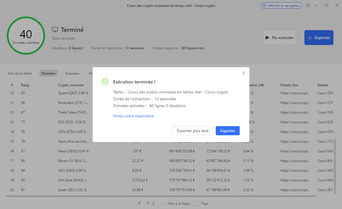Select Nexo (NEXO) 0.64 % cell

(74, 151)
